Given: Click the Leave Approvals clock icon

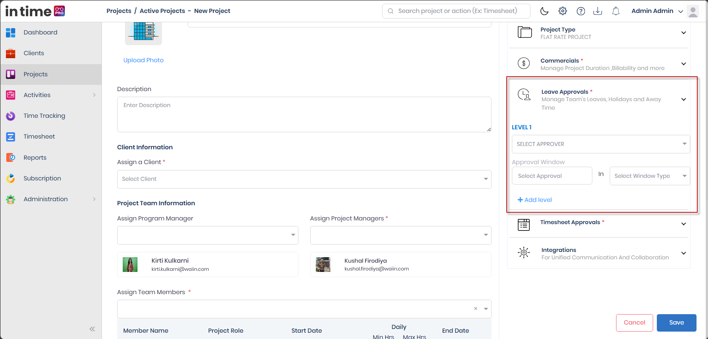Looking at the screenshot, I should point(524,95).
